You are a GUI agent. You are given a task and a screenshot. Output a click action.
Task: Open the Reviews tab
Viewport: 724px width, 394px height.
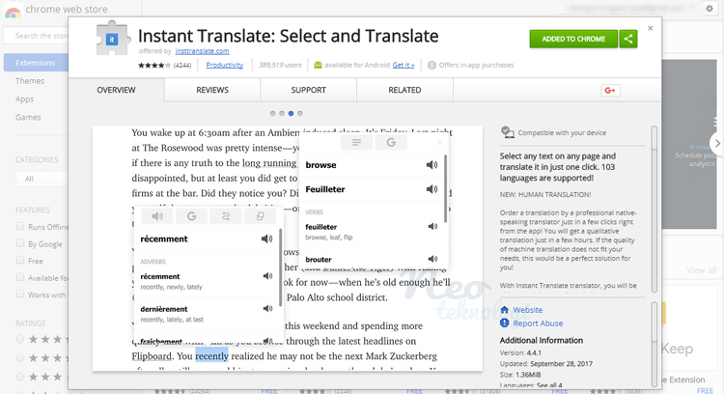212,90
